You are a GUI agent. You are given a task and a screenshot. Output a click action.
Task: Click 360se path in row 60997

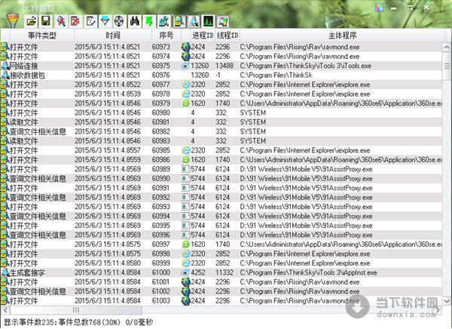[341, 244]
